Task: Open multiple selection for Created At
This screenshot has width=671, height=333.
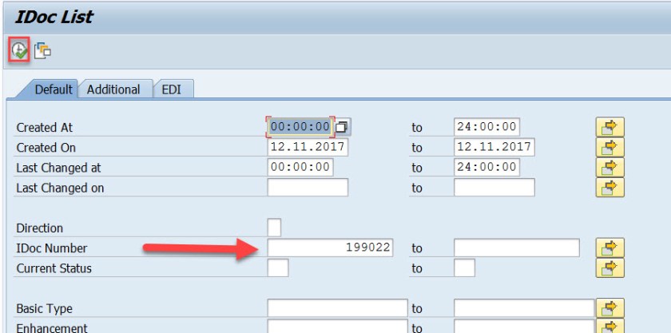Action: (x=609, y=127)
